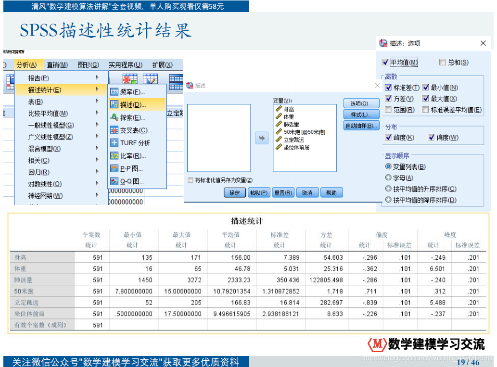497x367 pixels.
Task: Click the toolbar icon with red X grid
Action: click(x=130, y=78)
